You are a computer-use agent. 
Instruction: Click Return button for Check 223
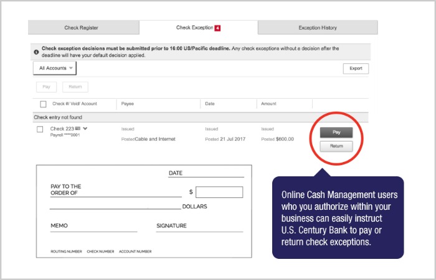click(336, 147)
